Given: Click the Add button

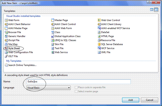Looking at the screenshot, I should click(131, 100).
